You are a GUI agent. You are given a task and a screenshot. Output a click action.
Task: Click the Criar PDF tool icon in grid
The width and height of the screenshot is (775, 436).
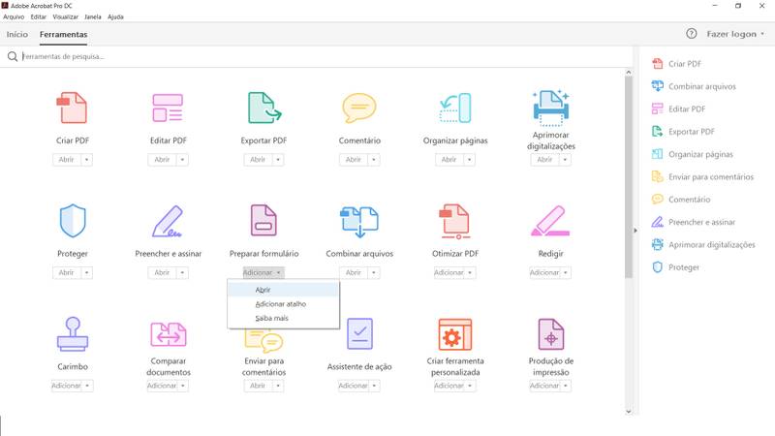coord(72,108)
